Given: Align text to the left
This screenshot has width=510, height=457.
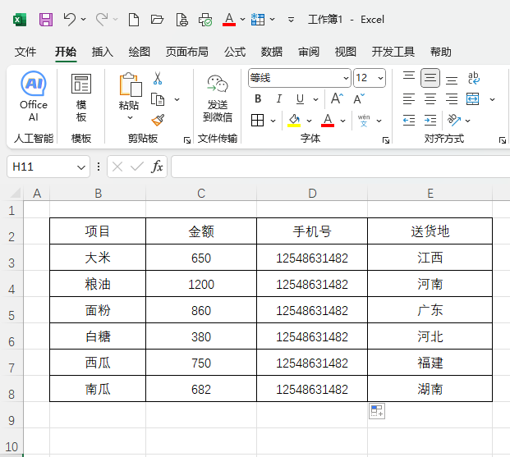Looking at the screenshot, I should [409, 98].
